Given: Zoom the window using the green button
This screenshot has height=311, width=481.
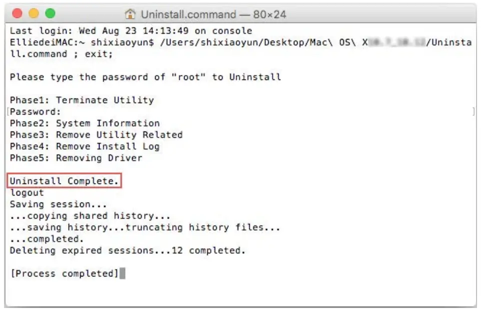Looking at the screenshot, I should pos(50,13).
